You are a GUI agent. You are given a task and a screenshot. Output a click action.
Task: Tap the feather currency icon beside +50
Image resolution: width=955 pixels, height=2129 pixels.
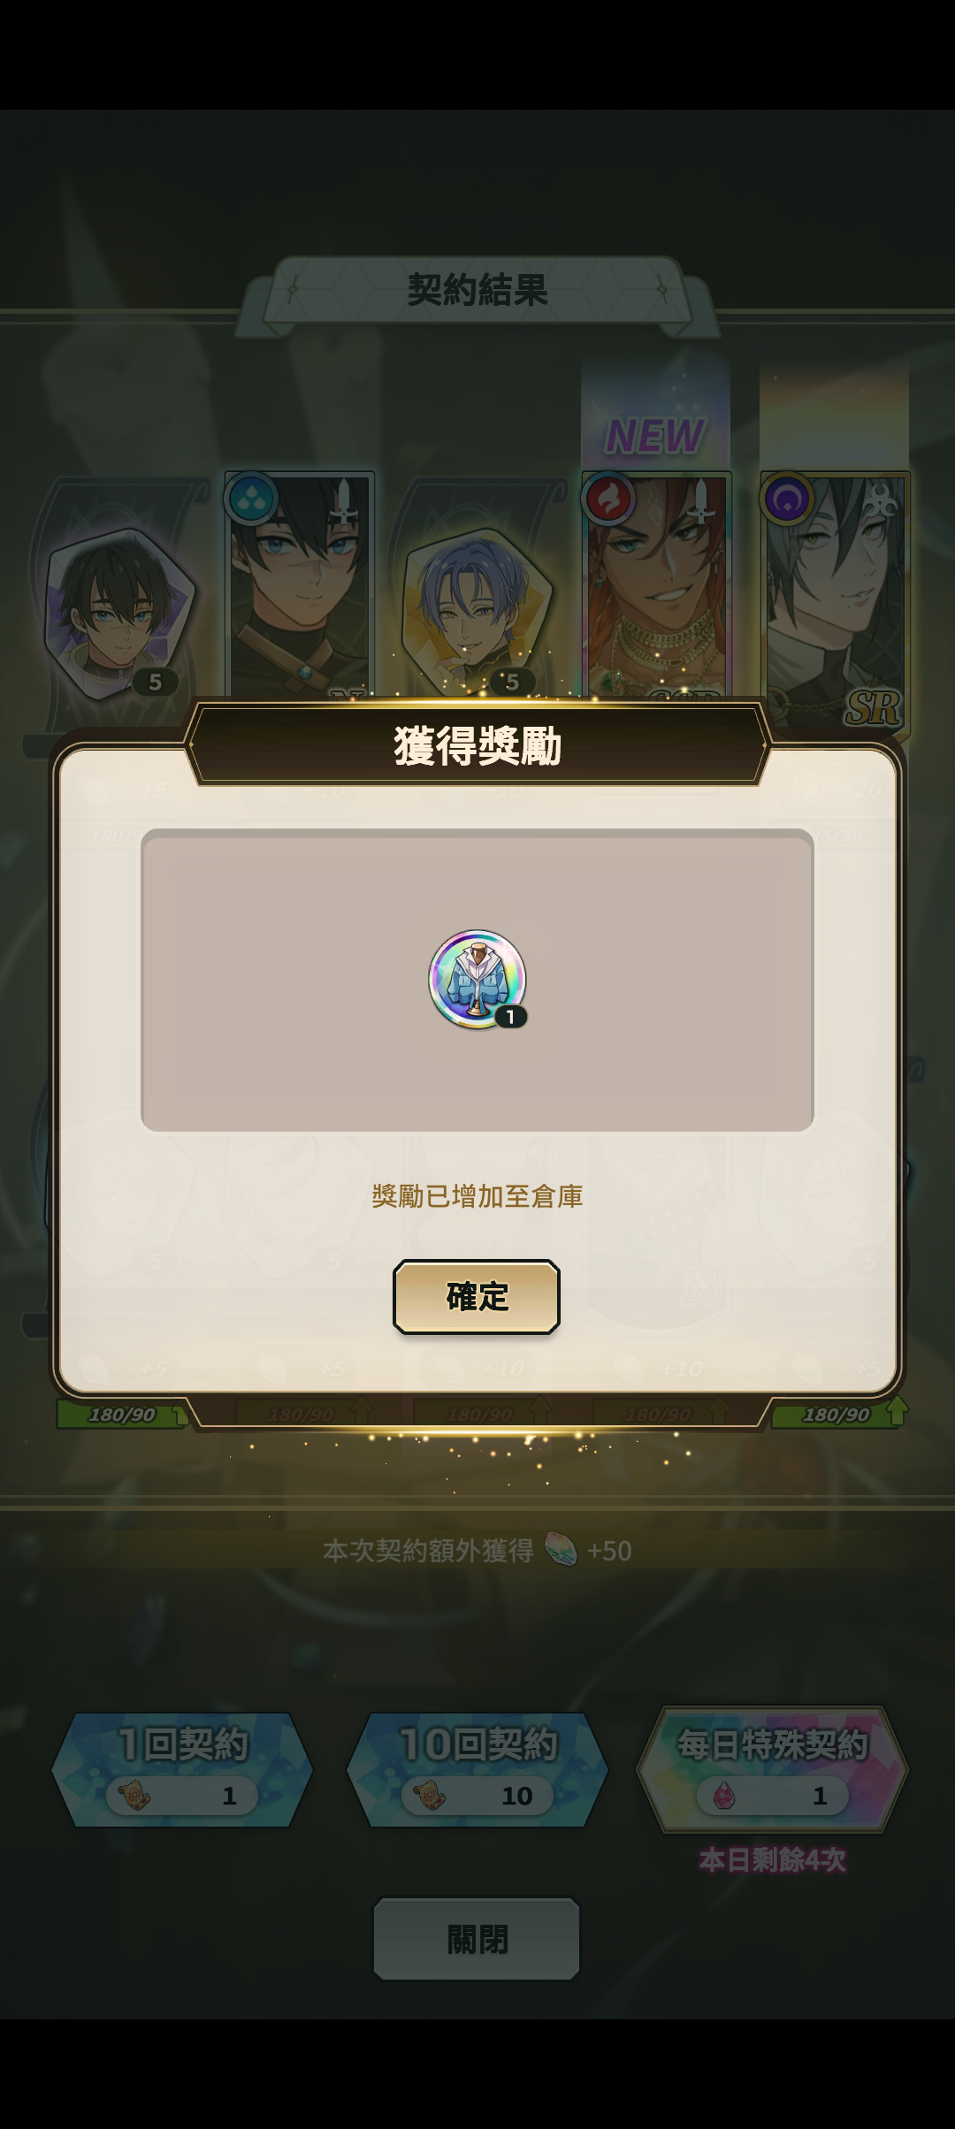click(561, 1549)
